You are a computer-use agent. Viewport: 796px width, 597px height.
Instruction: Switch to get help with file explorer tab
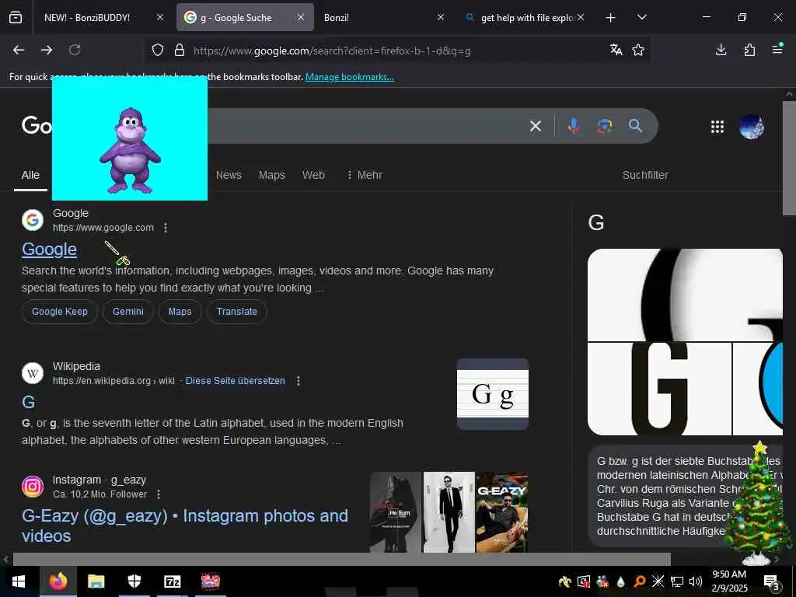[527, 18]
